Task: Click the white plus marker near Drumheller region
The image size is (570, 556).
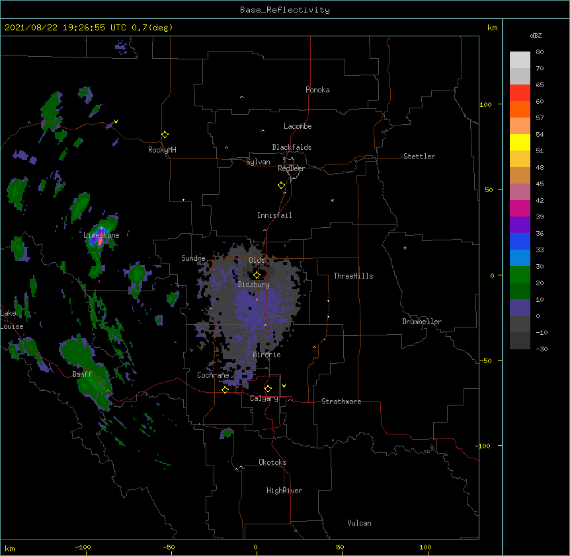Action: pyautogui.click(x=405, y=248)
